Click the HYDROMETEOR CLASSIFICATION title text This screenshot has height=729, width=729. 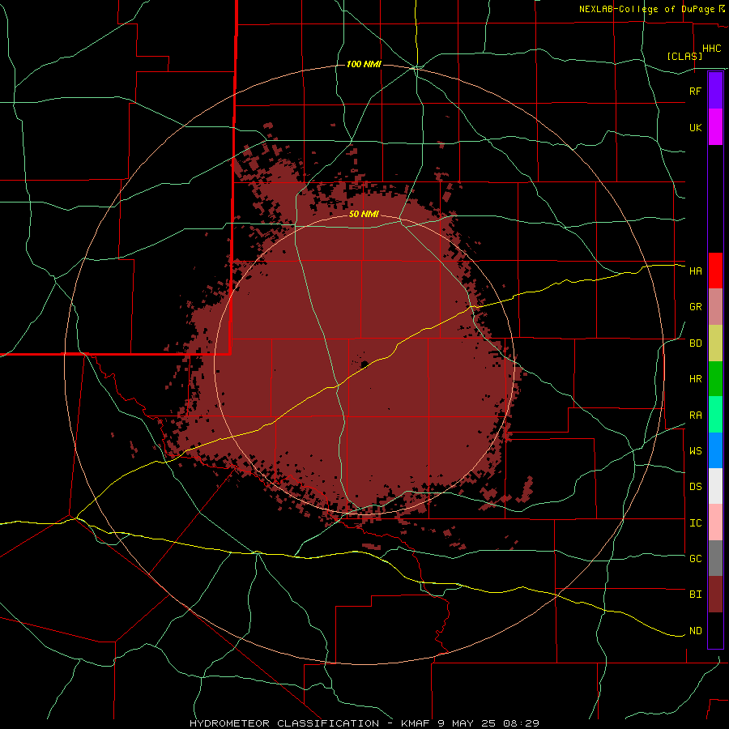(x=284, y=723)
